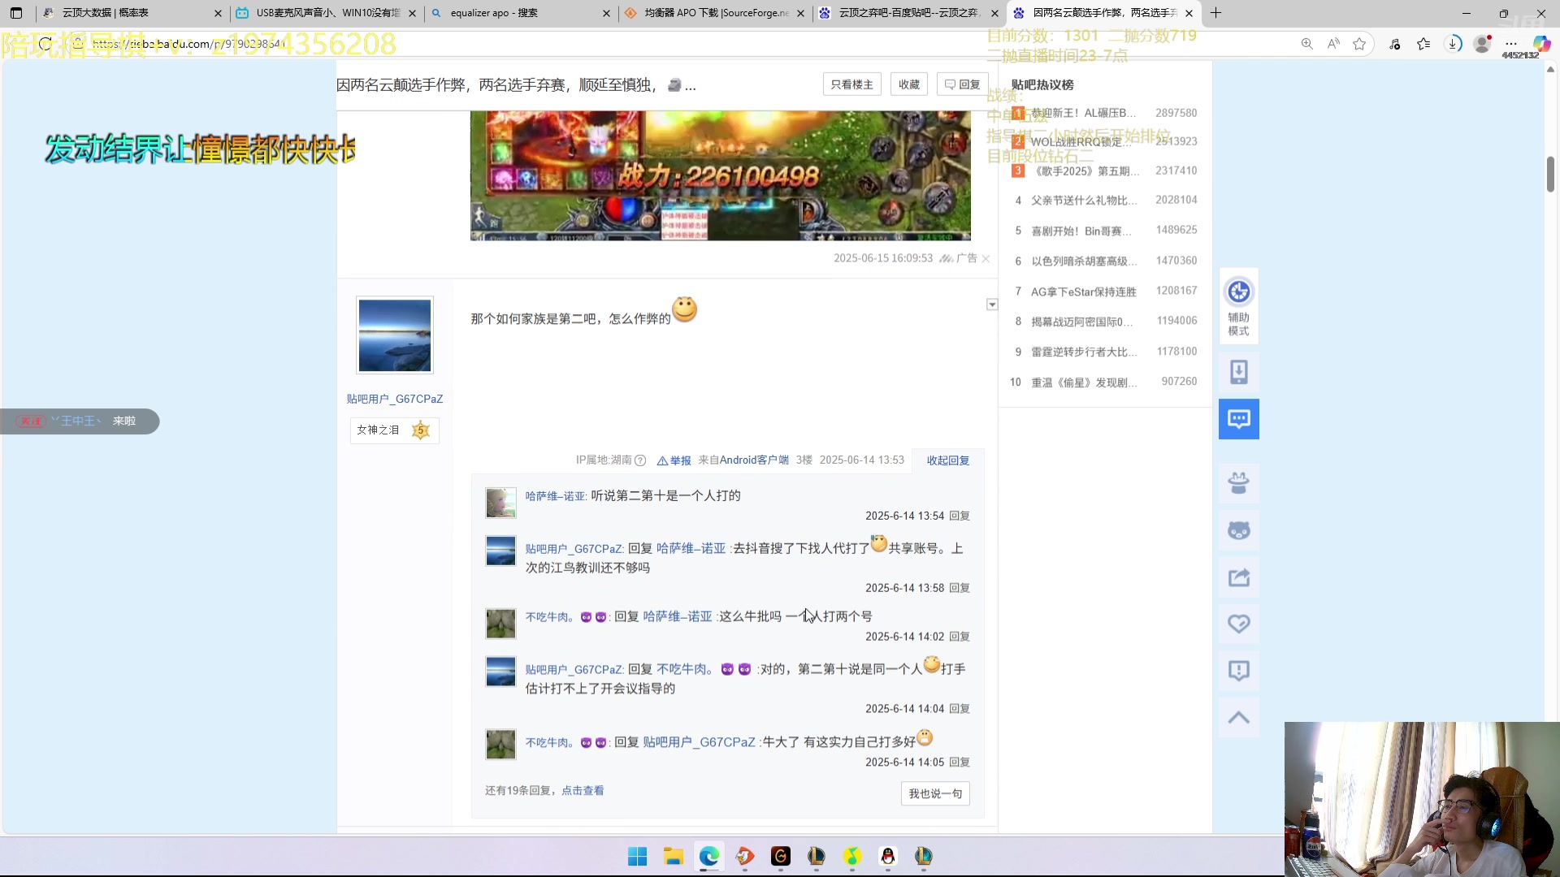Close the 云顶大数据 tab
The height and width of the screenshot is (877, 1560).
pos(218,13)
